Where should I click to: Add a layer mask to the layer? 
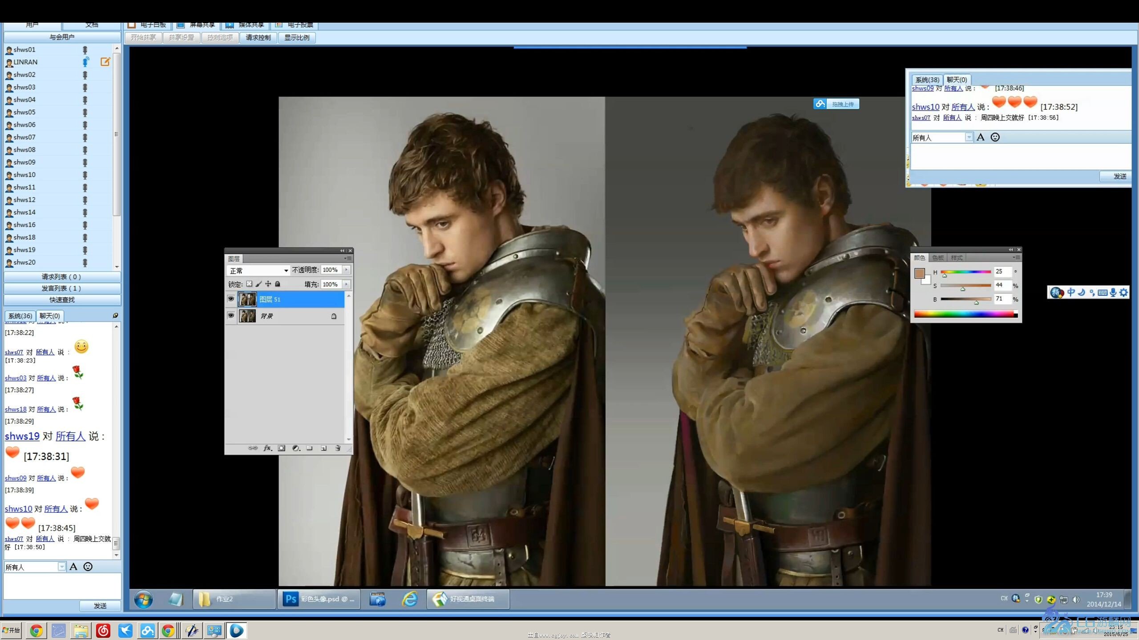[x=282, y=448]
